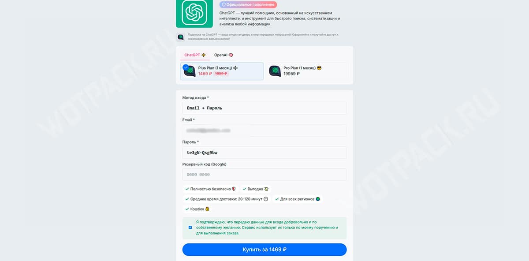Switch to the OpenAI tab
Image resolution: width=529 pixels, height=261 pixels.
point(224,55)
